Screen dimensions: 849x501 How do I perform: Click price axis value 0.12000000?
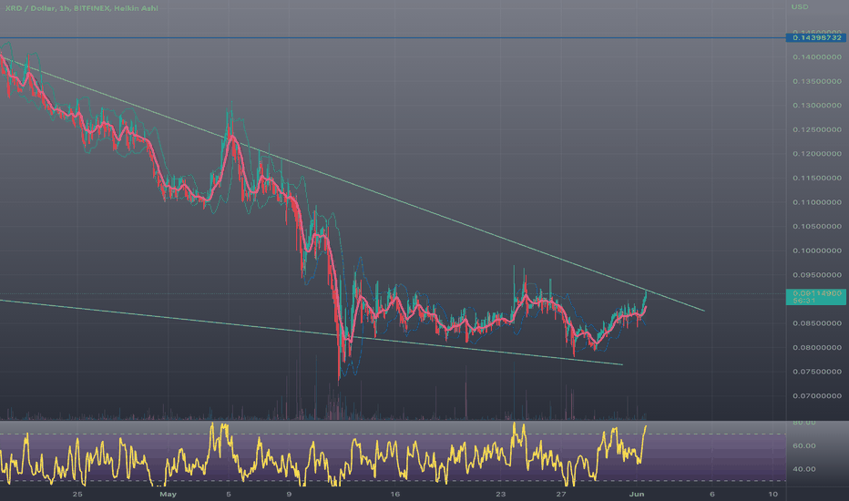point(817,154)
